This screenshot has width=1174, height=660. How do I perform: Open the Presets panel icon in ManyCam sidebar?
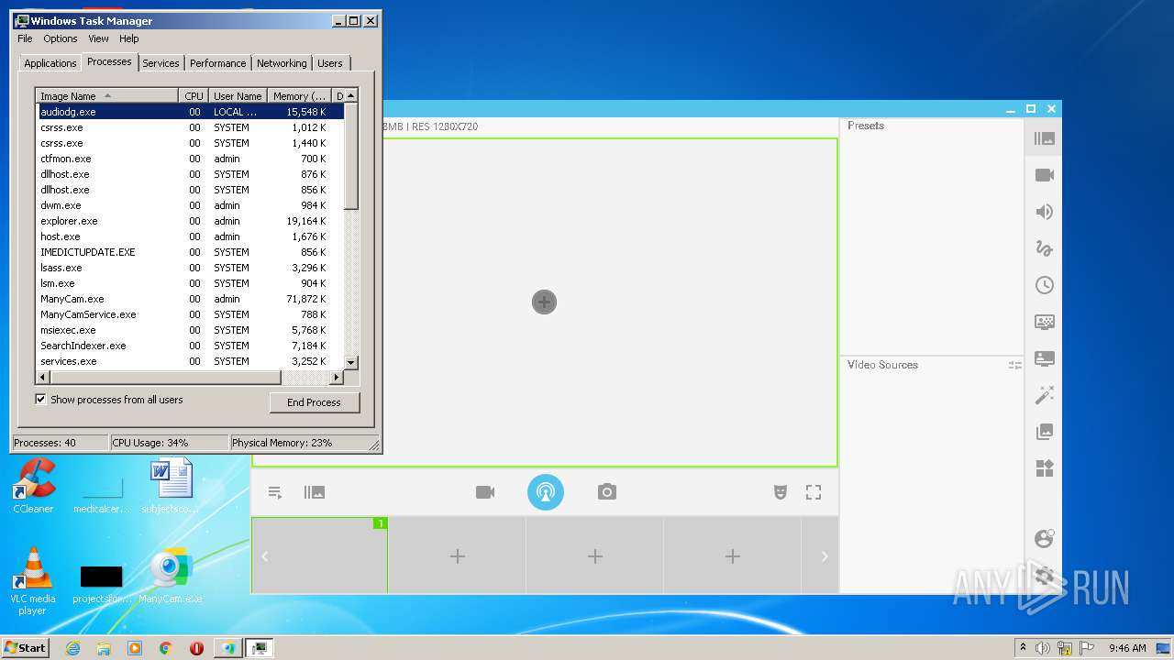pos(1044,138)
